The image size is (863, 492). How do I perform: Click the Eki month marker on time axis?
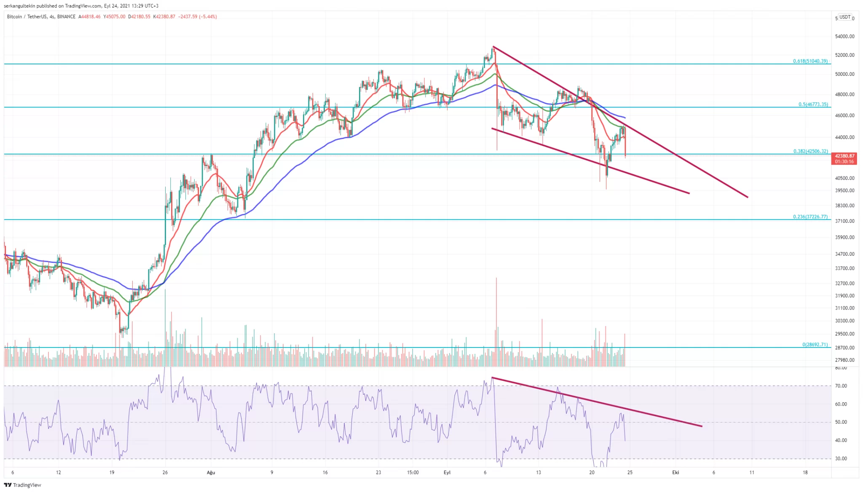coord(675,472)
